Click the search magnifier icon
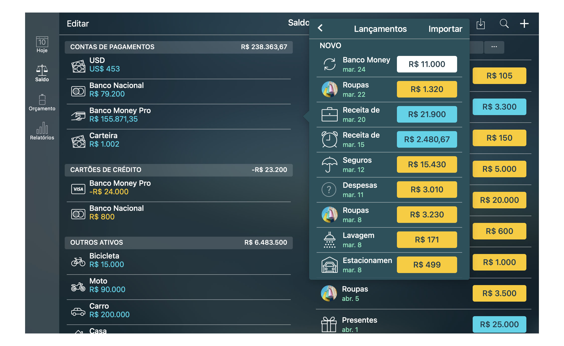564x346 pixels. pyautogui.click(x=504, y=24)
